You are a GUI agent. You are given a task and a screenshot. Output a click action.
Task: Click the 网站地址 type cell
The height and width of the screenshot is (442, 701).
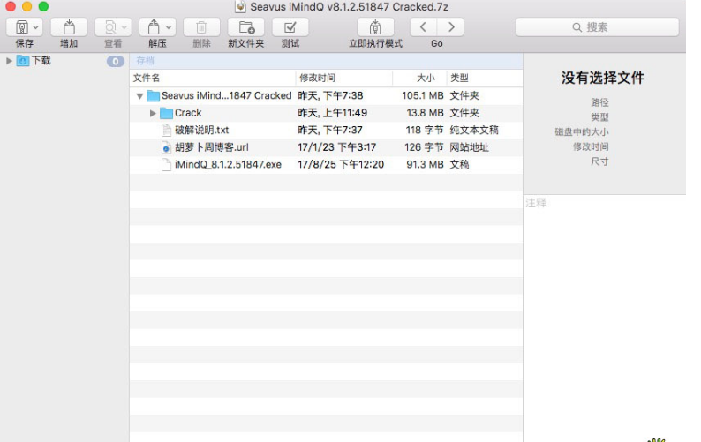tap(469, 147)
